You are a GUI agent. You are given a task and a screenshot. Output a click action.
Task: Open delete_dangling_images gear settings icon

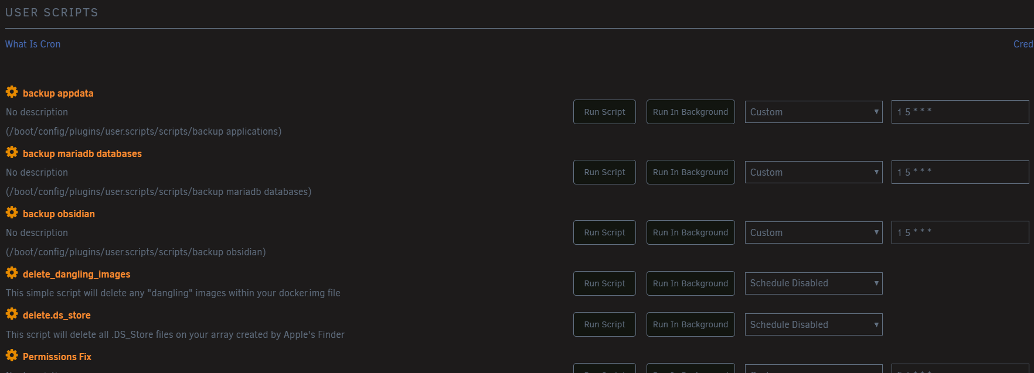pyautogui.click(x=12, y=273)
